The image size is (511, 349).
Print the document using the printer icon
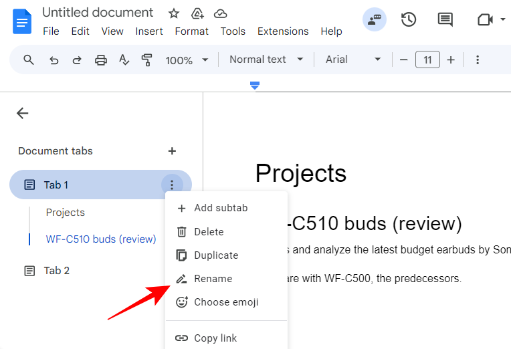pos(100,60)
